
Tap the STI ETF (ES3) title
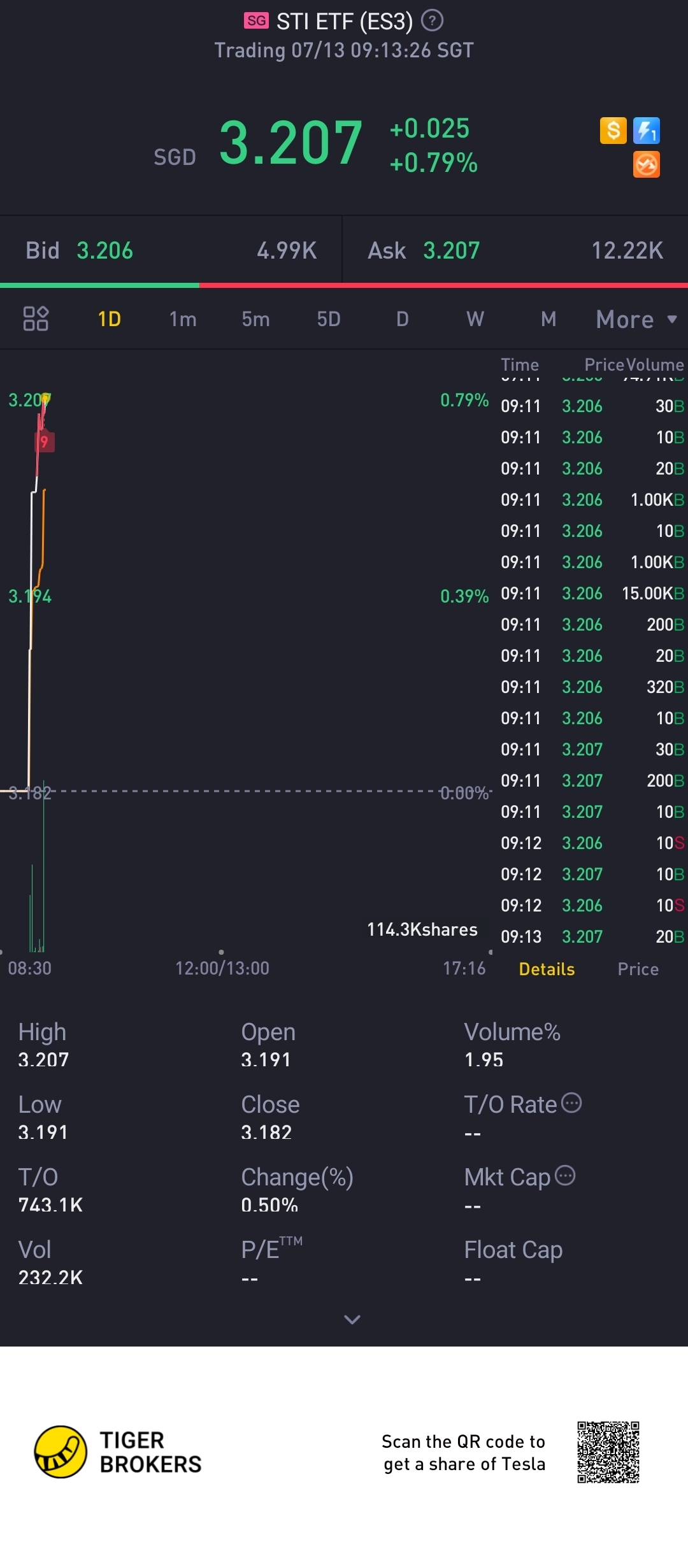coord(345,22)
